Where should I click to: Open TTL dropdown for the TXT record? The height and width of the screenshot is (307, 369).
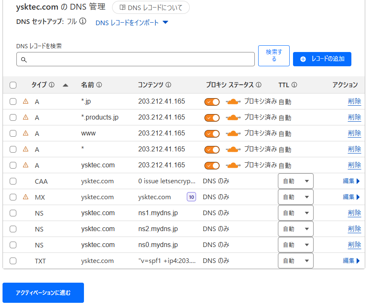tap(296, 261)
